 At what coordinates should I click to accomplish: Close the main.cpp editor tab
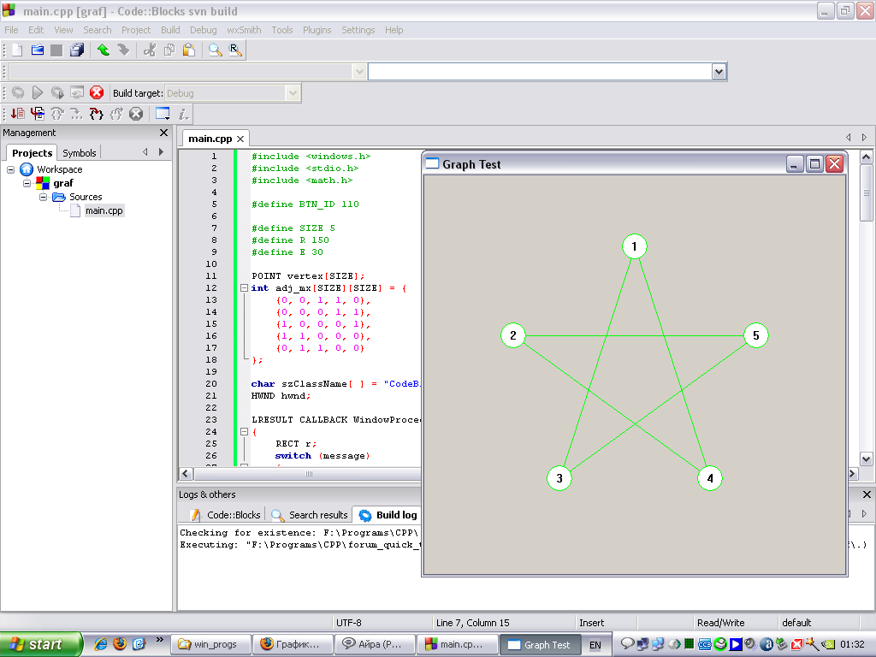click(x=240, y=139)
